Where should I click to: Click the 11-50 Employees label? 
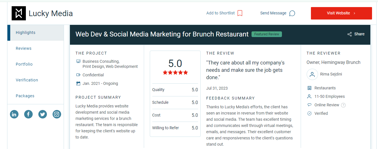(330, 96)
